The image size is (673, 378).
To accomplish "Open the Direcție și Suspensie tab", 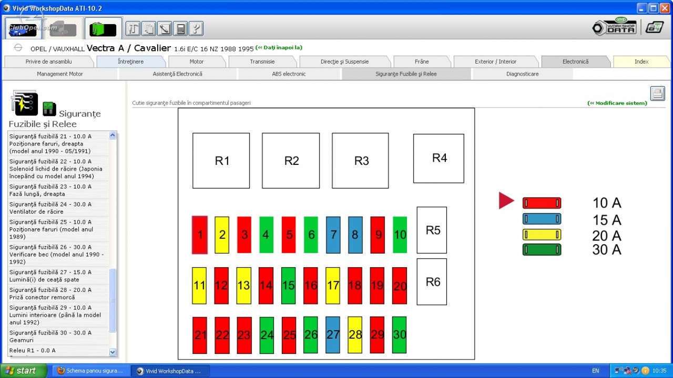I will [x=345, y=61].
